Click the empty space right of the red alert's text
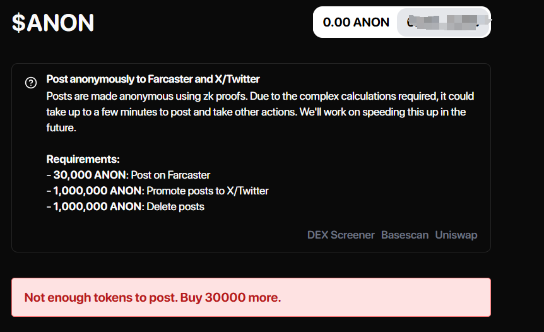 (x=385, y=297)
